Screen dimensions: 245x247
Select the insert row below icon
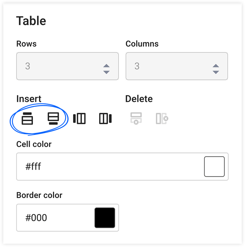(x=53, y=119)
